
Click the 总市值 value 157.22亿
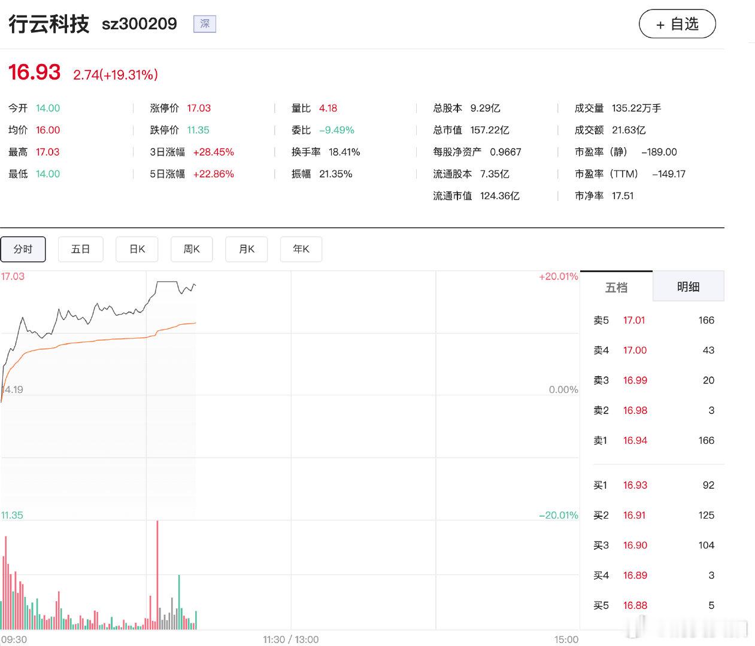[490, 130]
